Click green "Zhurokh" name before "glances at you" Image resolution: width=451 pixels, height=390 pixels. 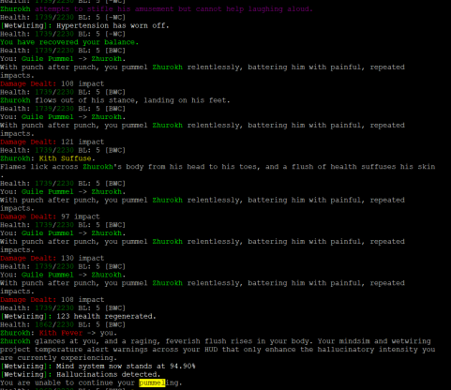[x=15, y=341]
